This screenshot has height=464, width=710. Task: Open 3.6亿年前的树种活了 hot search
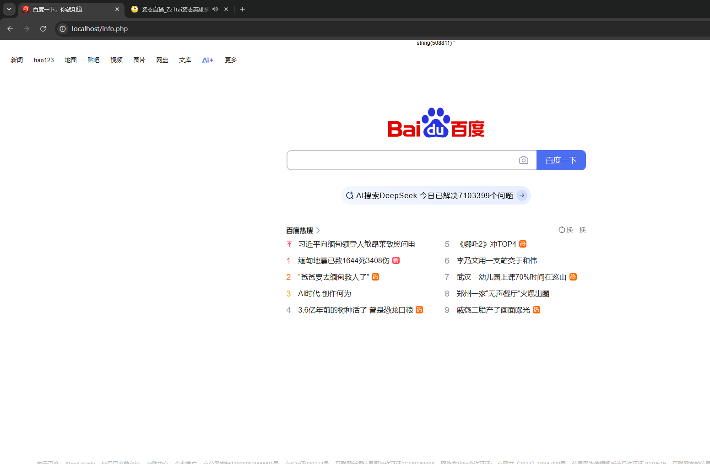coord(356,310)
